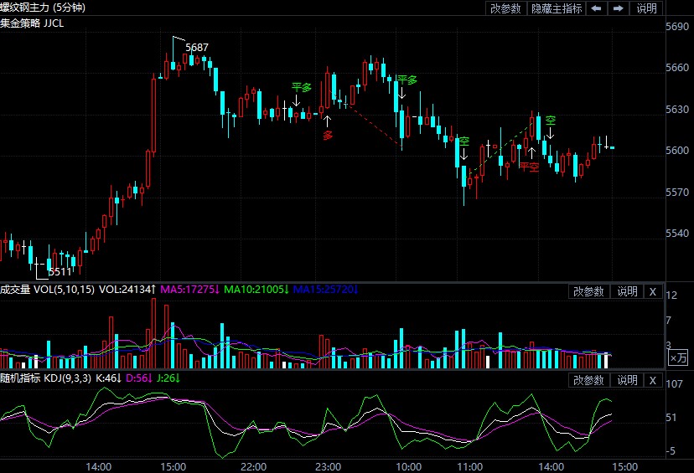Click the K:46 value
The image size is (694, 473).
tap(108, 378)
